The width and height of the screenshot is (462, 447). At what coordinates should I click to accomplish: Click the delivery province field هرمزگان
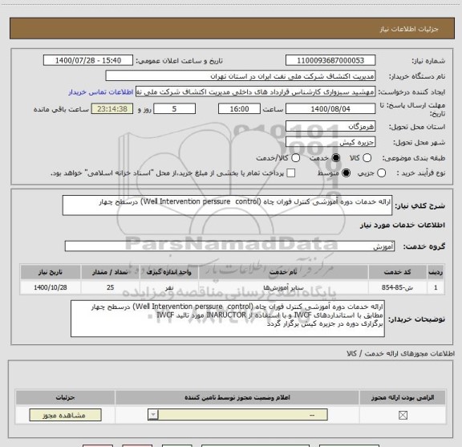[330, 126]
